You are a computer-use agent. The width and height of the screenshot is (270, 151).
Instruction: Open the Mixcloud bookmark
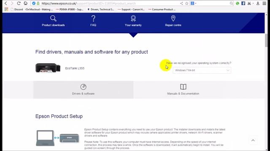tap(39, 9)
